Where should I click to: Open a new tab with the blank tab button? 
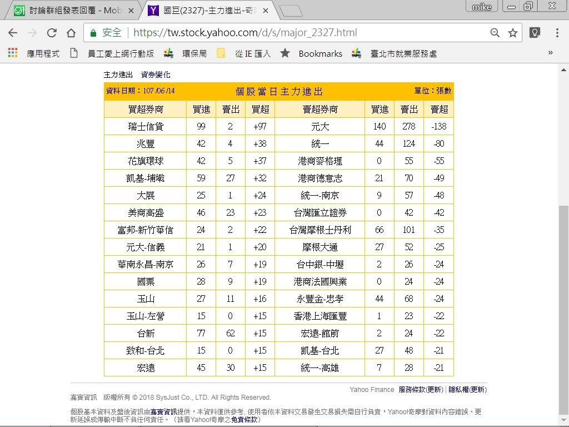[291, 11]
